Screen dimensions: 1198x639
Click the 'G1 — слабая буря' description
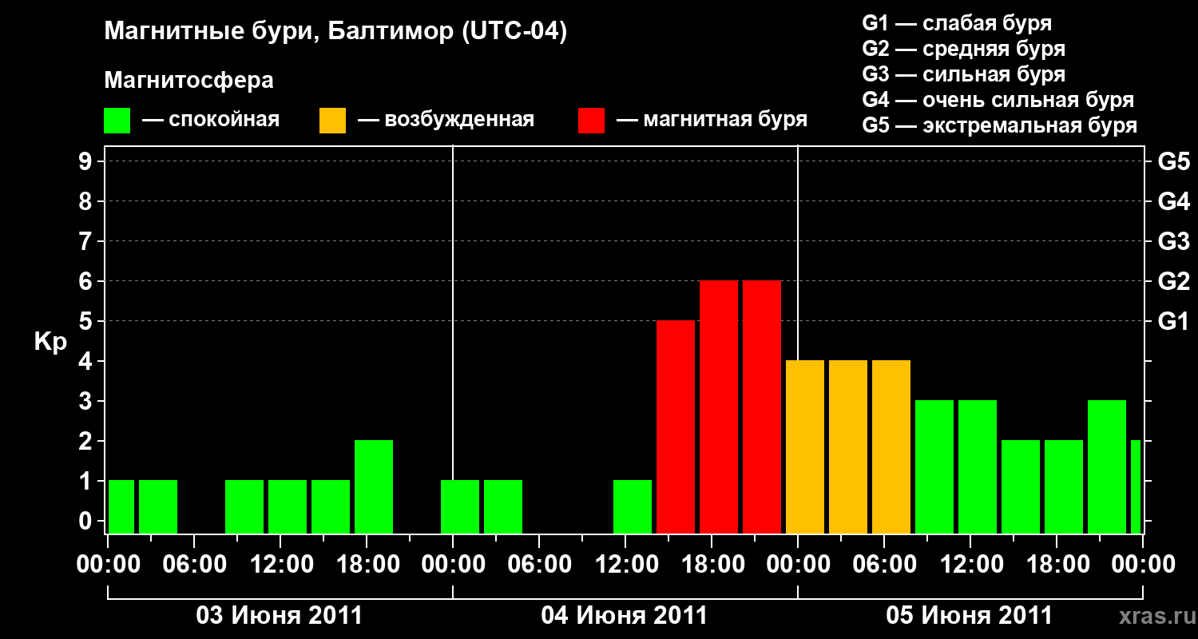pos(957,23)
